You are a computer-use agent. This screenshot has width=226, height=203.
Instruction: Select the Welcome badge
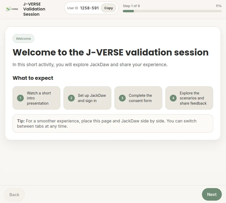tap(23, 38)
